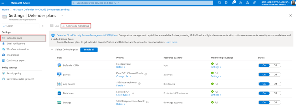Click the Databases plan DB icon
This screenshot has width=296, height=107.
[59, 93]
